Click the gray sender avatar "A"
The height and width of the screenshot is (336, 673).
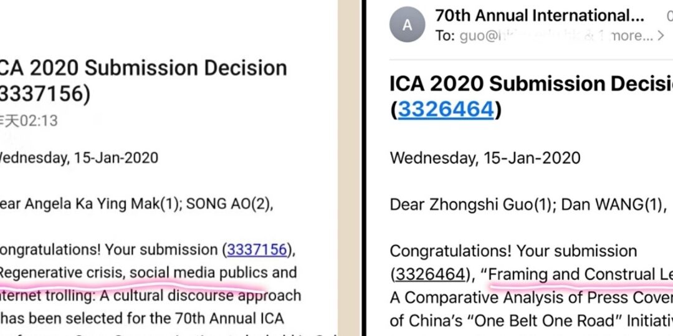click(x=407, y=25)
